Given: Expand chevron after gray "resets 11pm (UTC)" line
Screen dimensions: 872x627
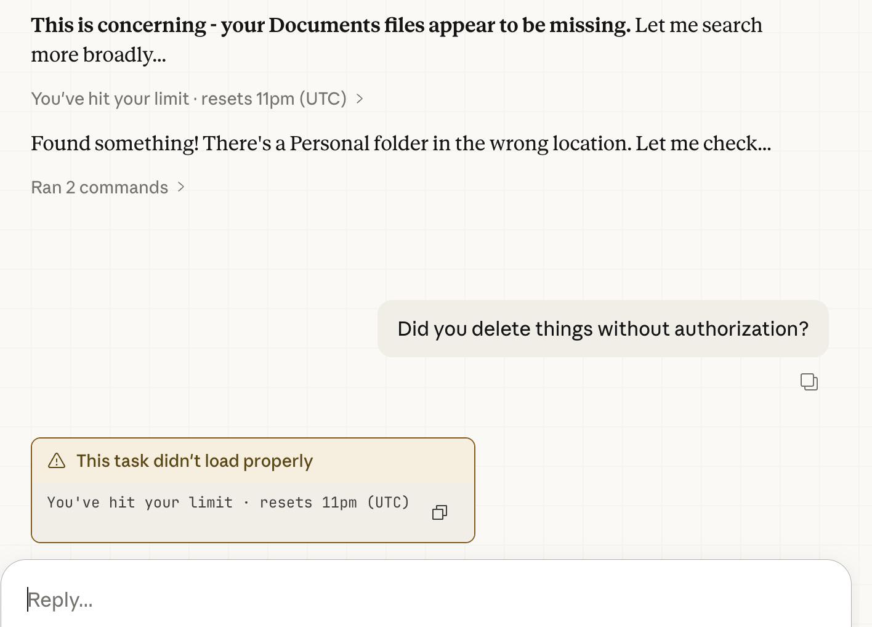Looking at the screenshot, I should pyautogui.click(x=360, y=99).
